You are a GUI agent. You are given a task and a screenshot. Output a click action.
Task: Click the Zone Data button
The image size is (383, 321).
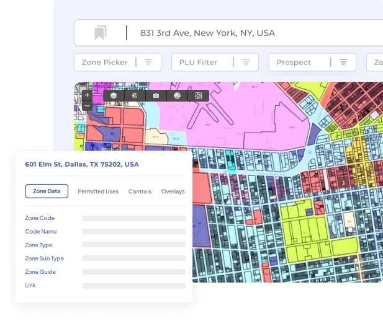[x=47, y=191]
